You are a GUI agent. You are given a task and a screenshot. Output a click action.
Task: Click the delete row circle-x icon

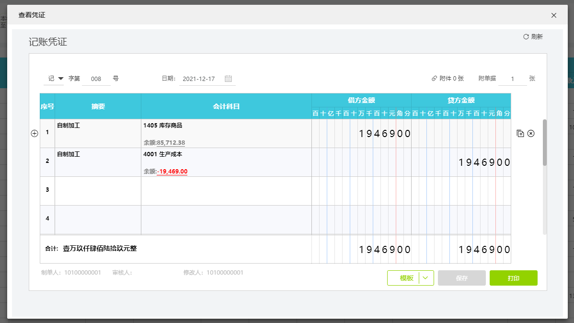[531, 134]
